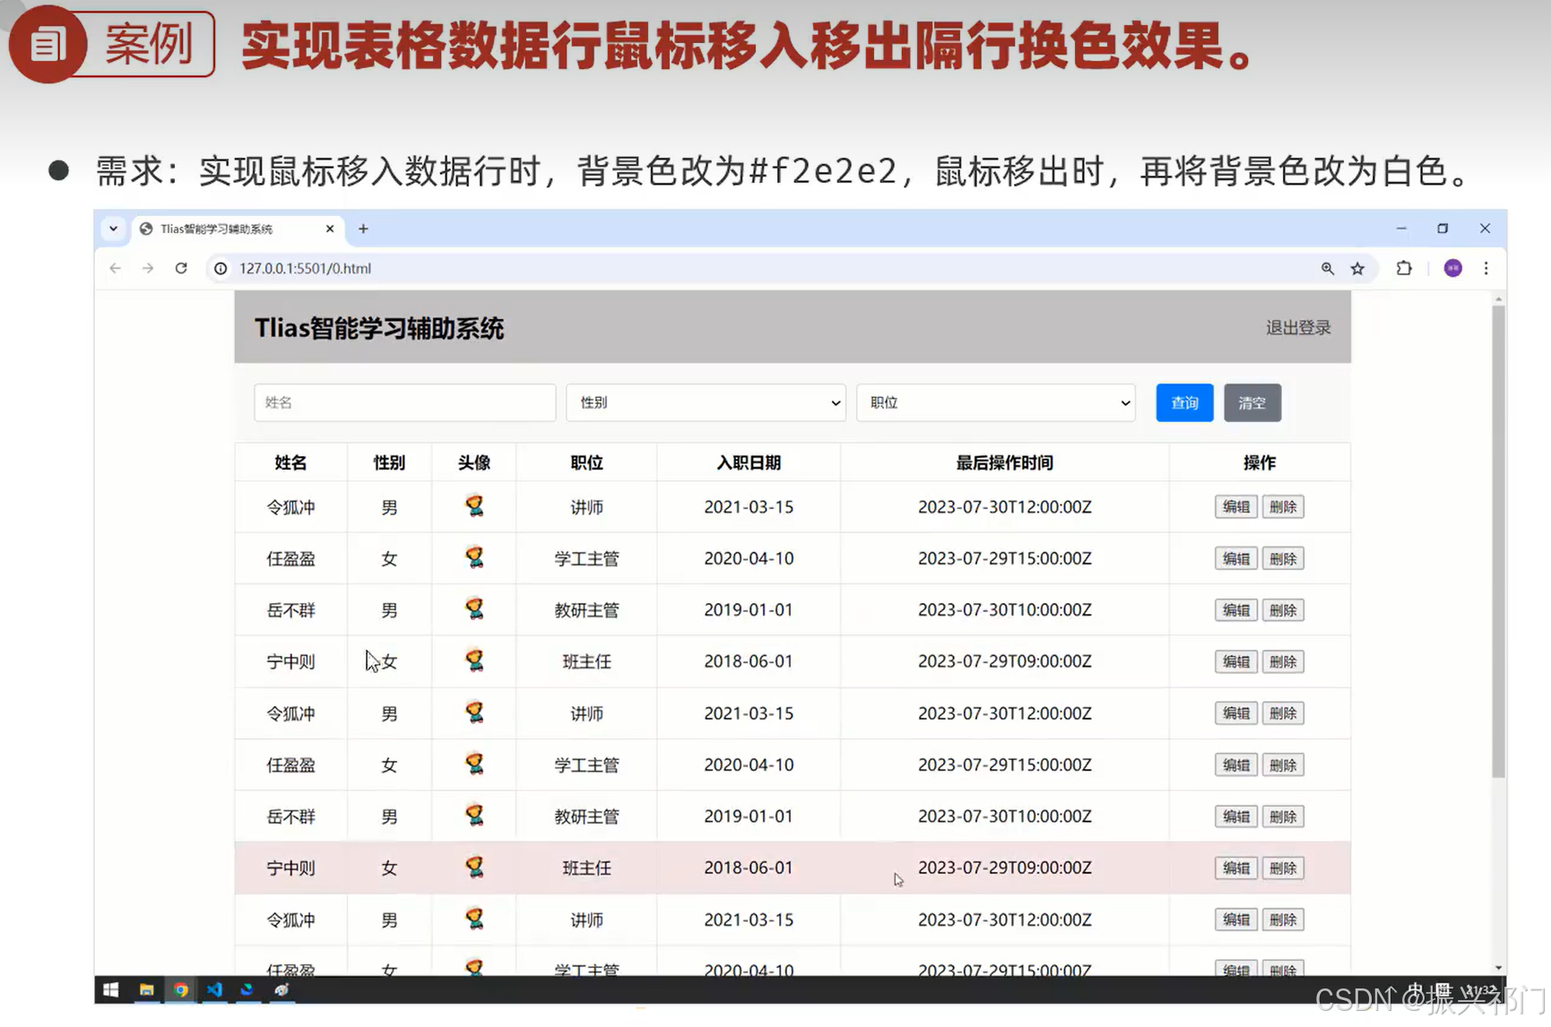Click the site info icon in address bar
Image resolution: width=1551 pixels, height=1027 pixels.
click(221, 268)
